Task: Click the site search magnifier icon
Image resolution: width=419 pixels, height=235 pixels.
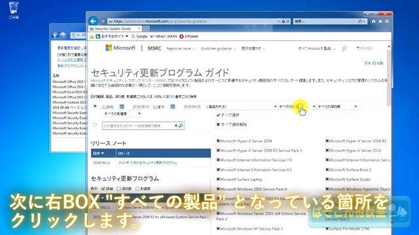Action: [344, 48]
